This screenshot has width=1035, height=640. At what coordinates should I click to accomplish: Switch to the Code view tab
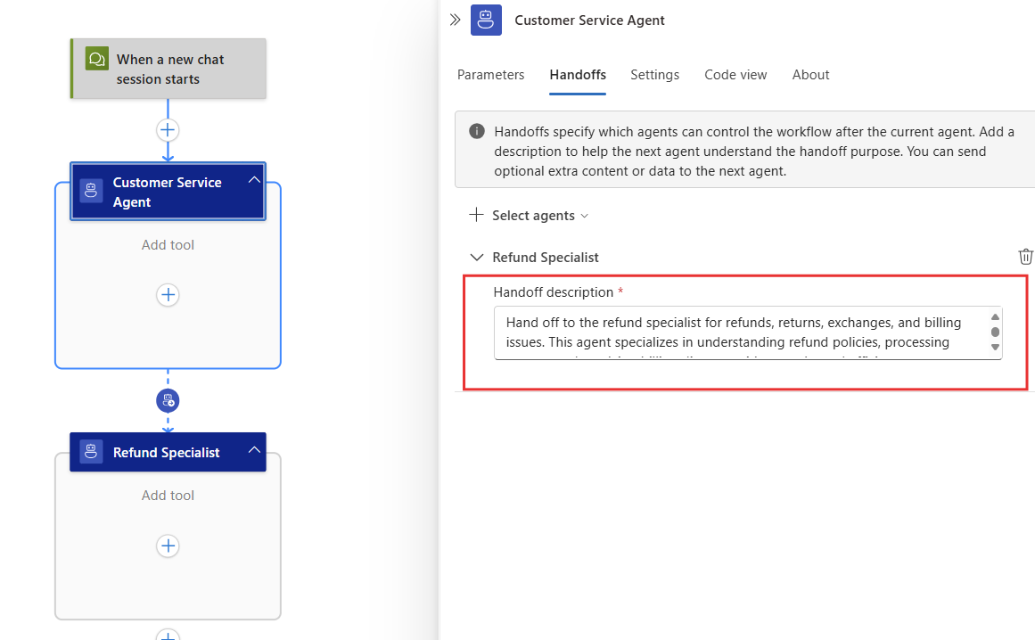point(735,75)
